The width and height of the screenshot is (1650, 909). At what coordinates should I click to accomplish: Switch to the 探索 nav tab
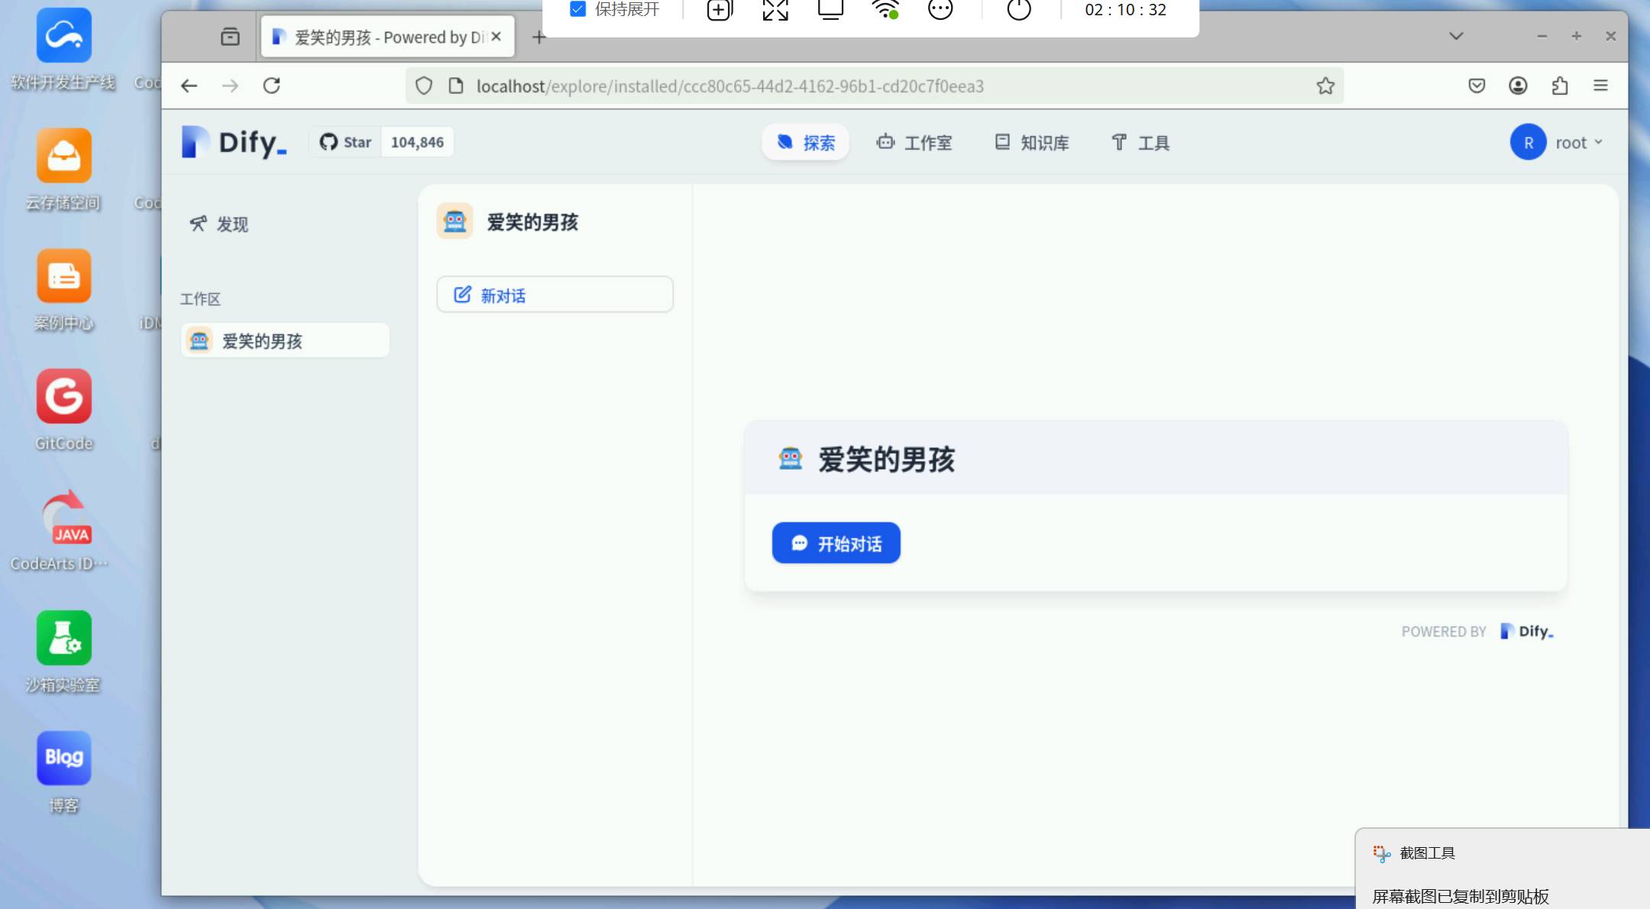[x=806, y=142]
